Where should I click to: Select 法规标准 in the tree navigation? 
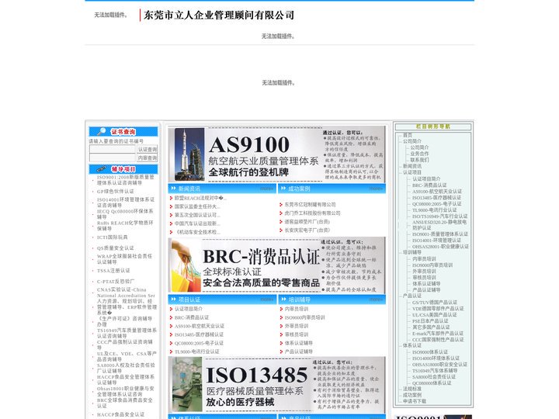click(x=412, y=389)
